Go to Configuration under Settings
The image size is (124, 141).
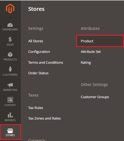tap(39, 52)
